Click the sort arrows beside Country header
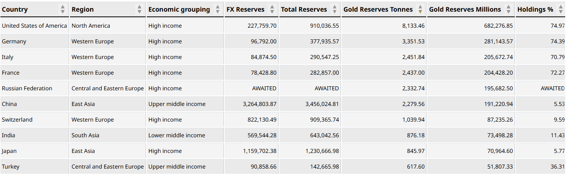This screenshot has width=566, height=175. (x=62, y=9)
